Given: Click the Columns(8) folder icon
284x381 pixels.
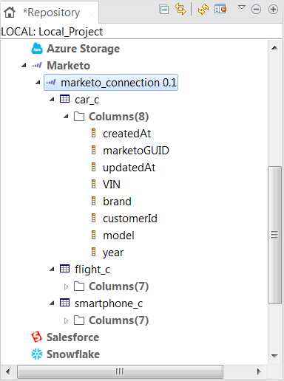Looking at the screenshot, I should 79,117.
